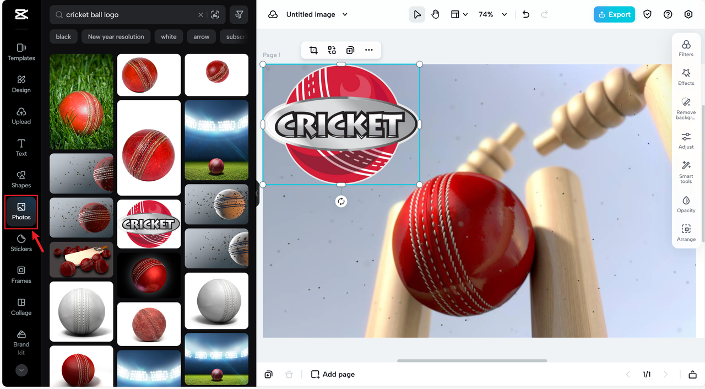The image size is (705, 389).
Task: Clear the search text with X
Action: click(200, 15)
